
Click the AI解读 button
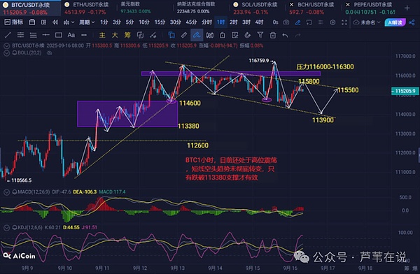coord(395,22)
